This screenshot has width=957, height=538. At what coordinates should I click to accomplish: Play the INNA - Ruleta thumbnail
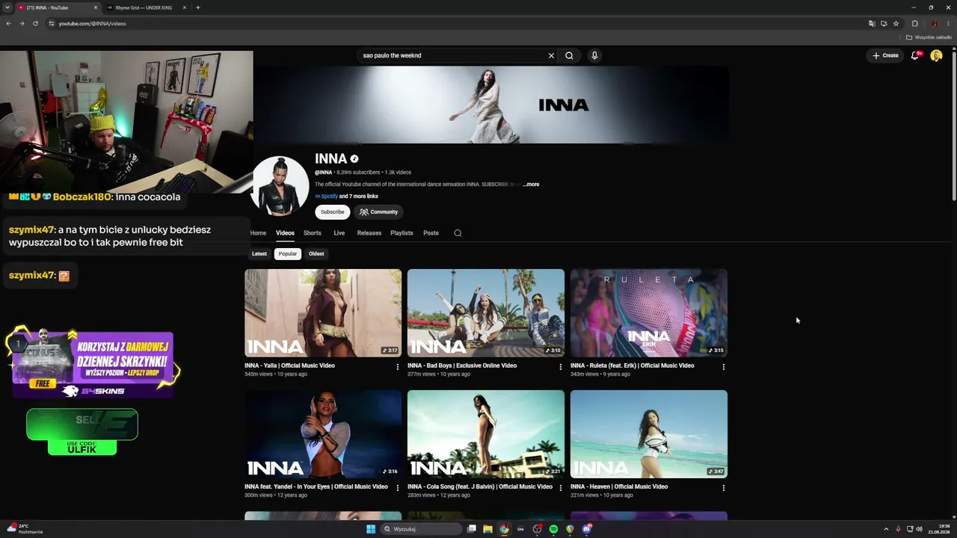649,313
